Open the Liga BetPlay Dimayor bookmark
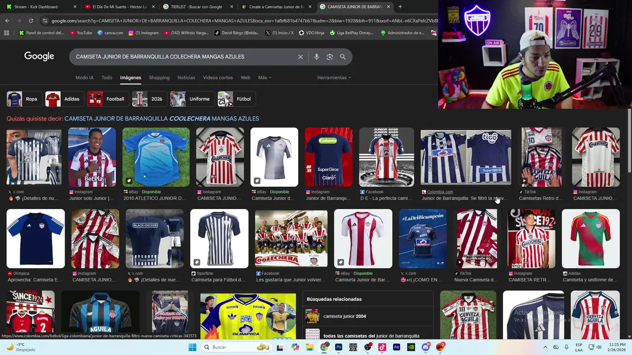Screen dimensions: 632x355 click(x=351, y=33)
